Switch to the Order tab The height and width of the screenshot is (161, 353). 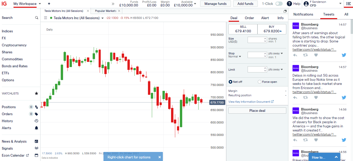coord(249,18)
